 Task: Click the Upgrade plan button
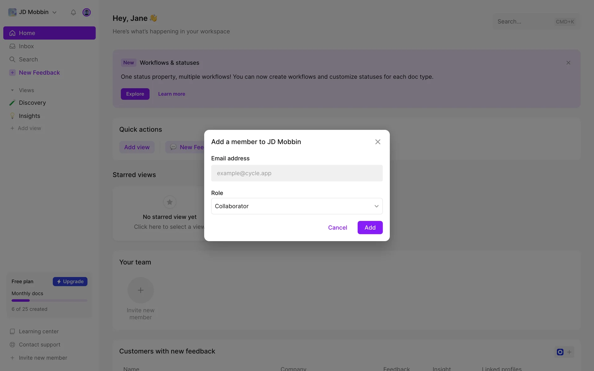(x=70, y=282)
